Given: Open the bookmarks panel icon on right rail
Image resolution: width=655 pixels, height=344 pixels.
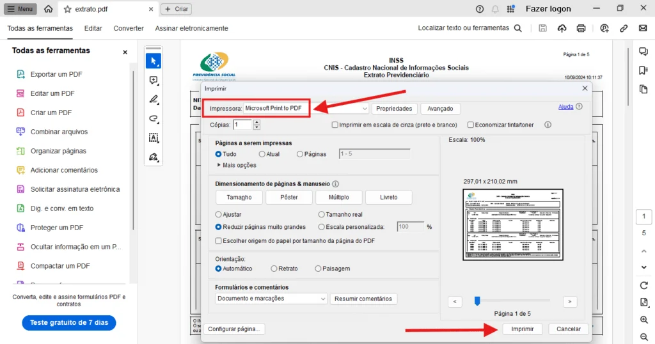Looking at the screenshot, I should click(x=643, y=70).
